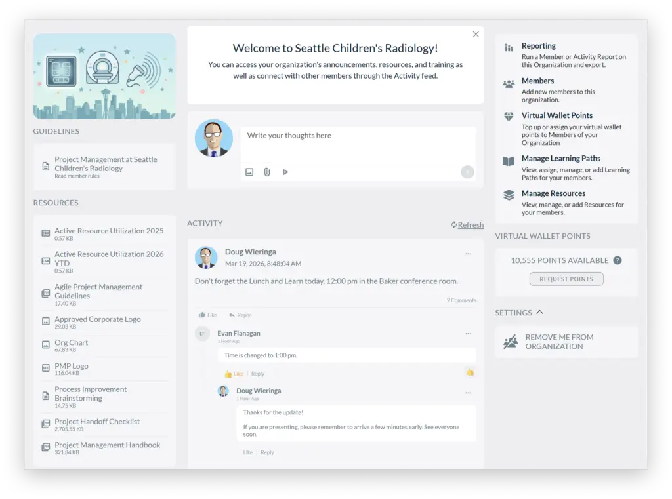Open the Reporting bar chart icon
672x499 pixels.
coord(509,48)
